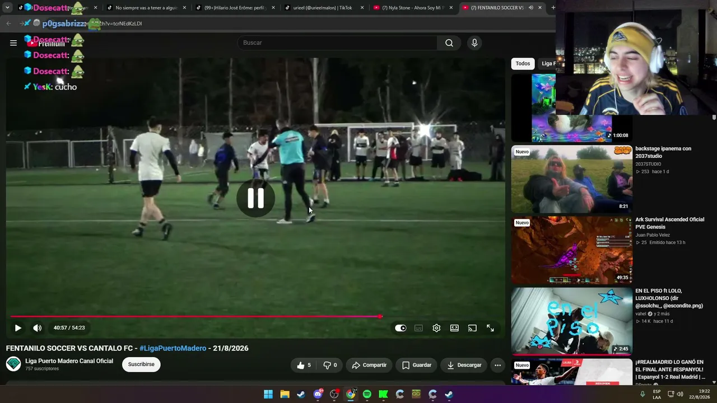This screenshot has width=717, height=403.
Task: Open the ESP LAA language switcher
Action: (x=657, y=394)
